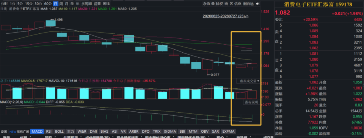Select the MACD indicator tab
Screen dimensions: 364x138
(x=37, y=131)
